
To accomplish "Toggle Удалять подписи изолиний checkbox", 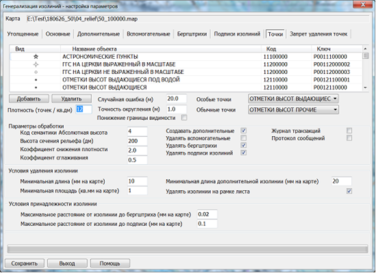I will pyautogui.click(x=243, y=153).
